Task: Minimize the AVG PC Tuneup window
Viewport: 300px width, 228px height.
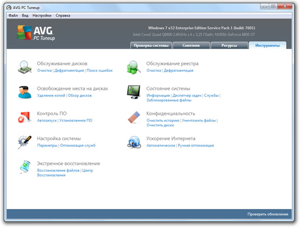Action: click(265, 6)
